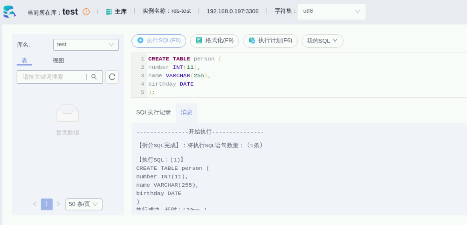467x225 pixels.
Task: Select page 1 in pagination
Action: point(47,204)
